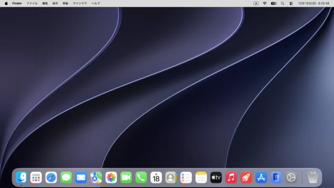Open Launchpad apps grid in Dock
This screenshot has width=334, height=188.
point(36,178)
